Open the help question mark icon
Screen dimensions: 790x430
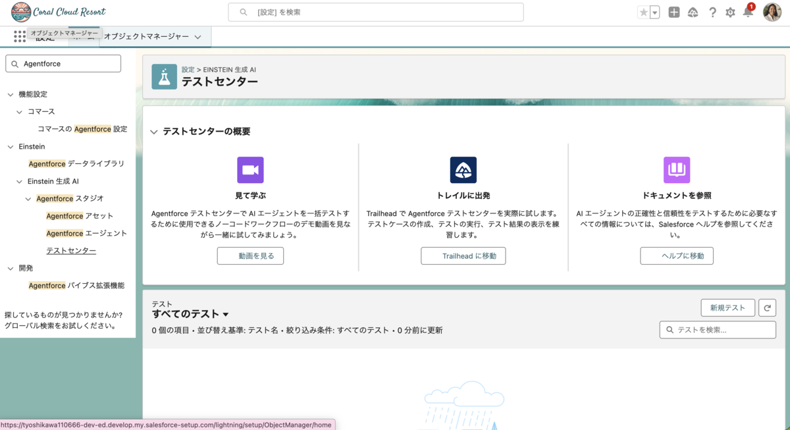712,12
